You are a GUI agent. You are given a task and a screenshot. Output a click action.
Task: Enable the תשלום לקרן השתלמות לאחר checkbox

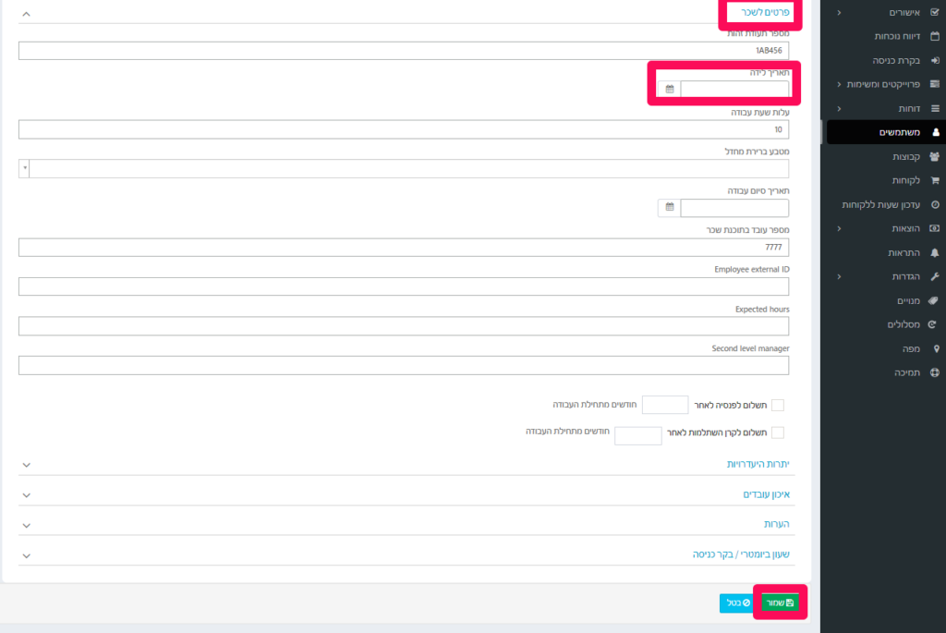[778, 432]
